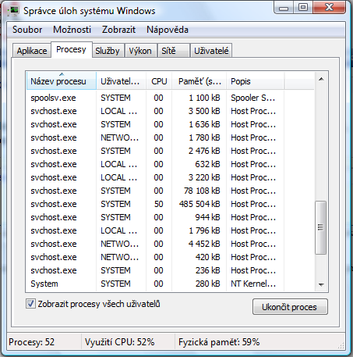This screenshot has height=357, width=353.
Task: Click the Ukončit proces button
Action: (290, 307)
